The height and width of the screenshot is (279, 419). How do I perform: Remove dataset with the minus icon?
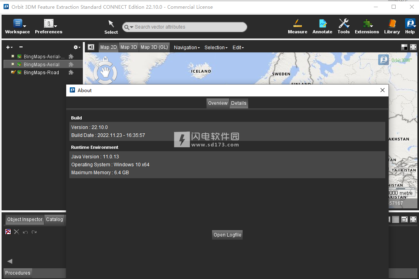point(21,47)
